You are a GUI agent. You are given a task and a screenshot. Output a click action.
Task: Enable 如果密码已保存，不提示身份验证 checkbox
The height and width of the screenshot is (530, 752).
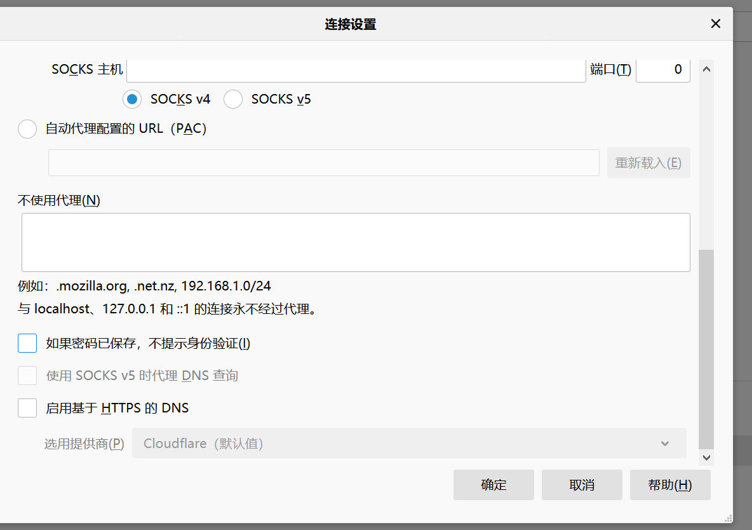click(x=27, y=343)
